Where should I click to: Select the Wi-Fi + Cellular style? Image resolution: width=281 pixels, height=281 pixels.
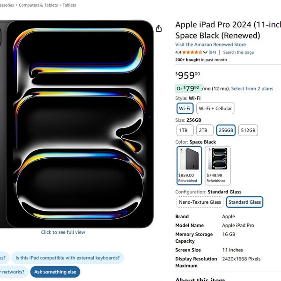(215, 108)
